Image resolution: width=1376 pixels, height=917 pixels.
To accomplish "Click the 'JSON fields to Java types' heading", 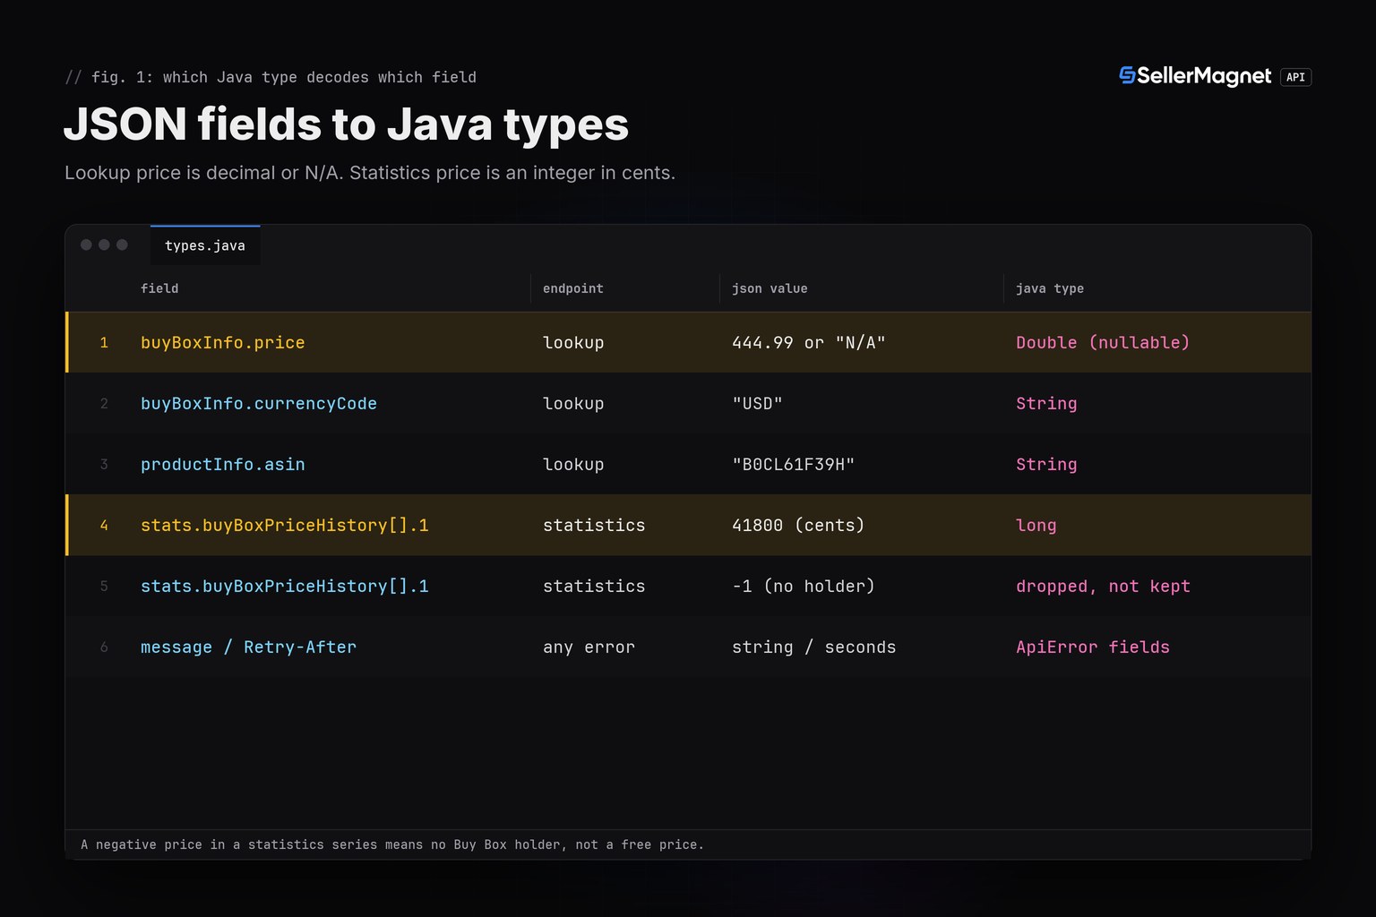I will [346, 124].
